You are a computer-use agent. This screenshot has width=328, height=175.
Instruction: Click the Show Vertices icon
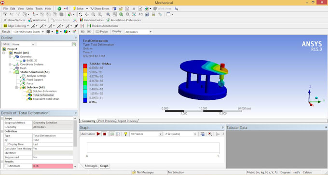point(5,20)
